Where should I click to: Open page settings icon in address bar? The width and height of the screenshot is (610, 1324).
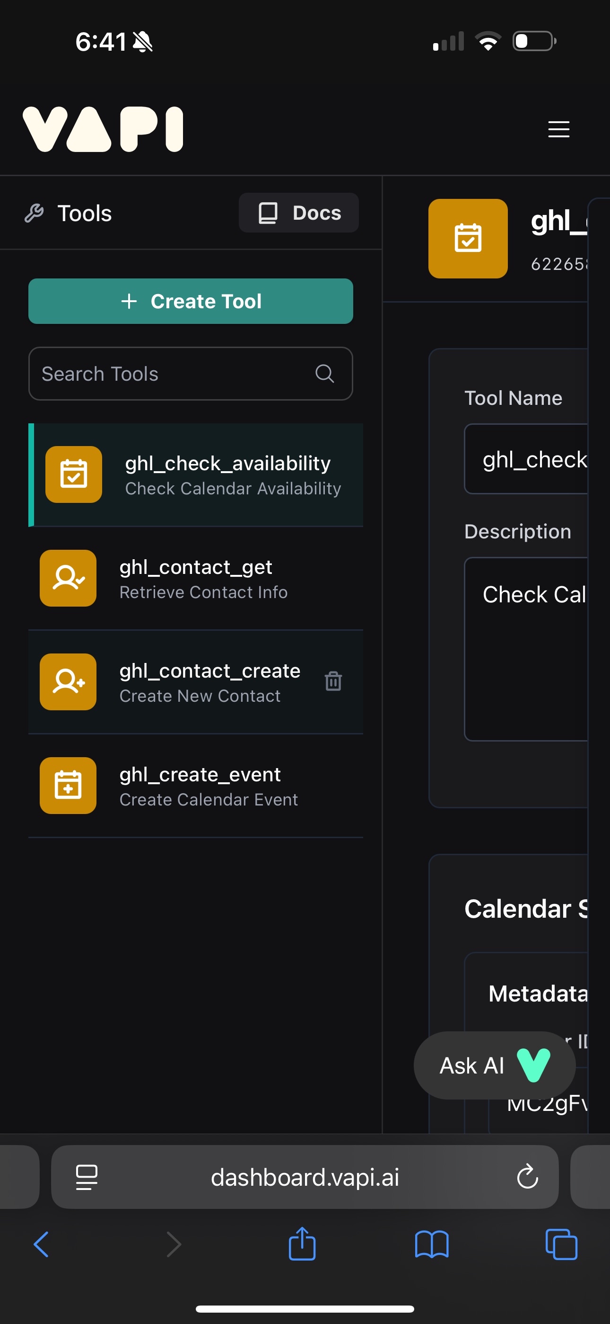coord(86,1176)
